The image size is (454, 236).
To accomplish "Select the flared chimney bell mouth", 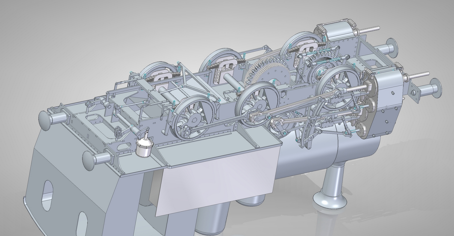I will (x=330, y=199).
